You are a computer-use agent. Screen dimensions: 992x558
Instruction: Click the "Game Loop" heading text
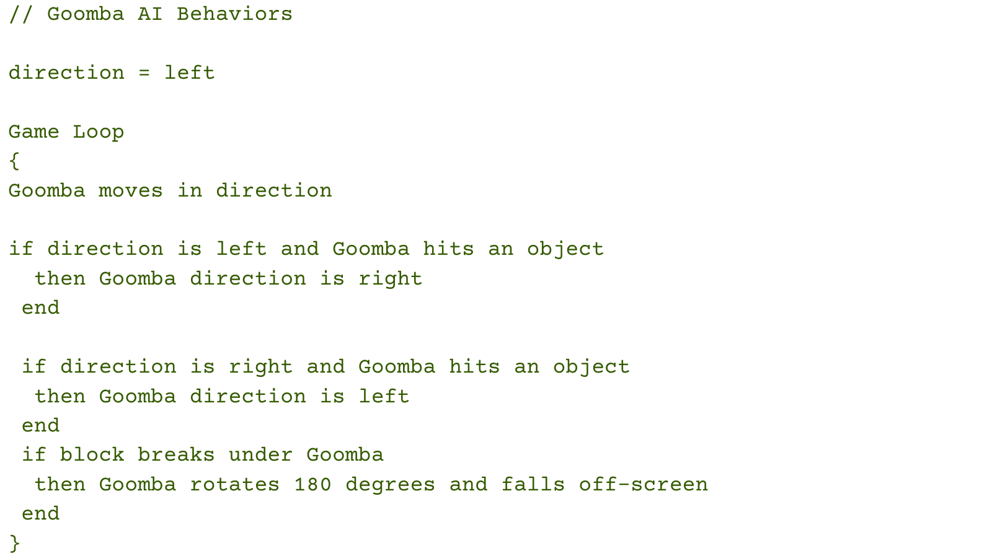coord(66,132)
